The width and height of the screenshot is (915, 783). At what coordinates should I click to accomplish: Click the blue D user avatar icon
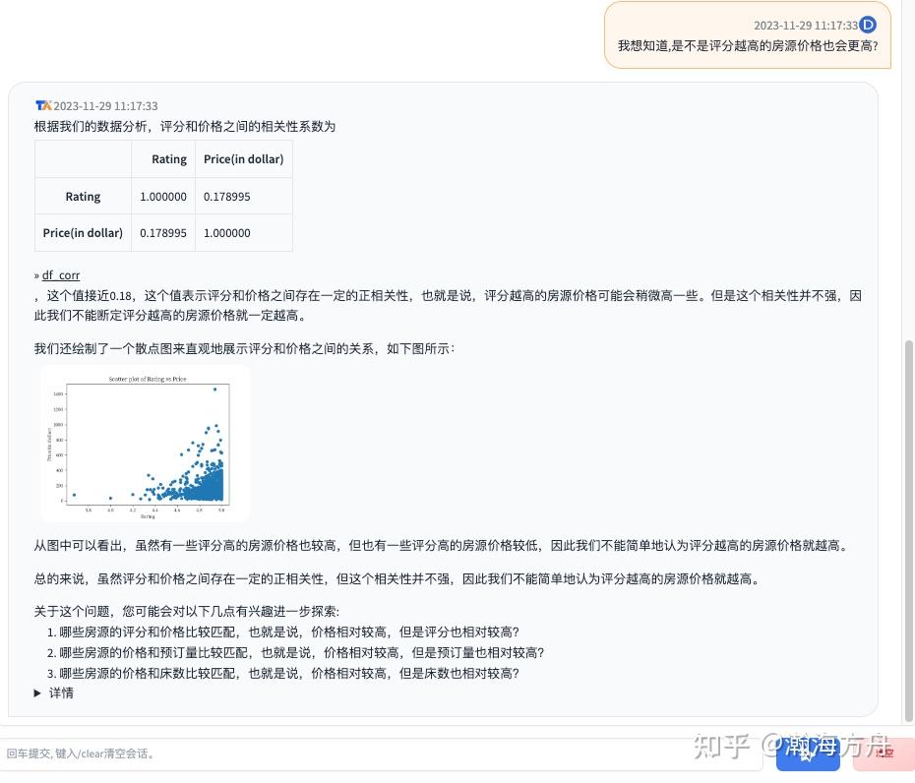click(x=867, y=25)
